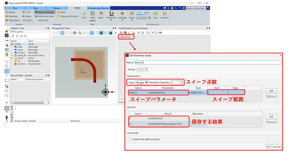This screenshot has height=162, width=296.
Task: Click the magnifier next to Search online help
Action: pyautogui.click(x=208, y=8)
